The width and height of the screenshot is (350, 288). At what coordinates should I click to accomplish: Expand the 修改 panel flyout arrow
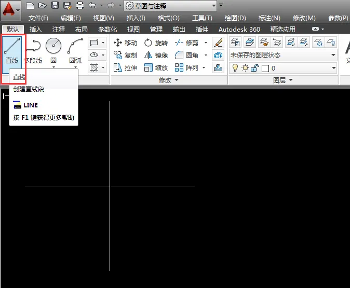[177, 80]
